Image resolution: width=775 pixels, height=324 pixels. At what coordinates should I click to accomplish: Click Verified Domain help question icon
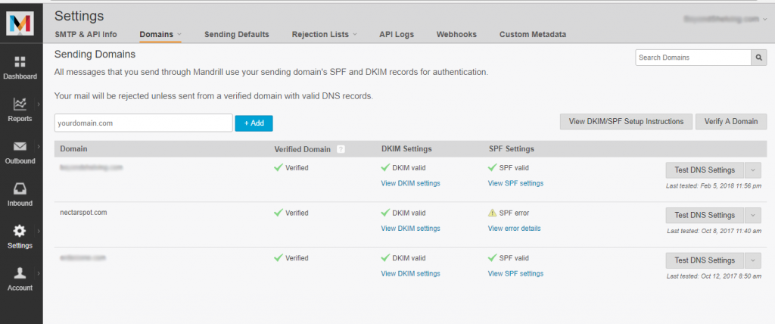click(341, 149)
